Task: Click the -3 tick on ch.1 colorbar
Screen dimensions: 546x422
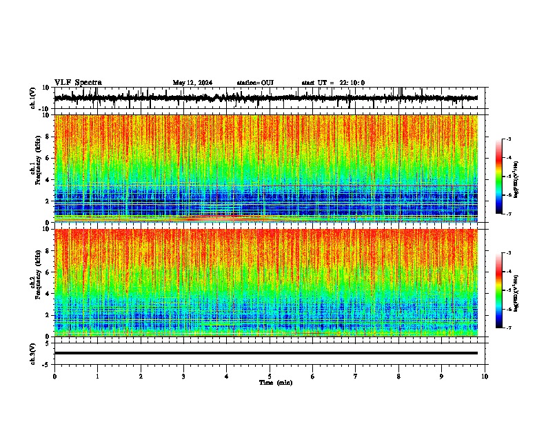Action: coord(508,139)
